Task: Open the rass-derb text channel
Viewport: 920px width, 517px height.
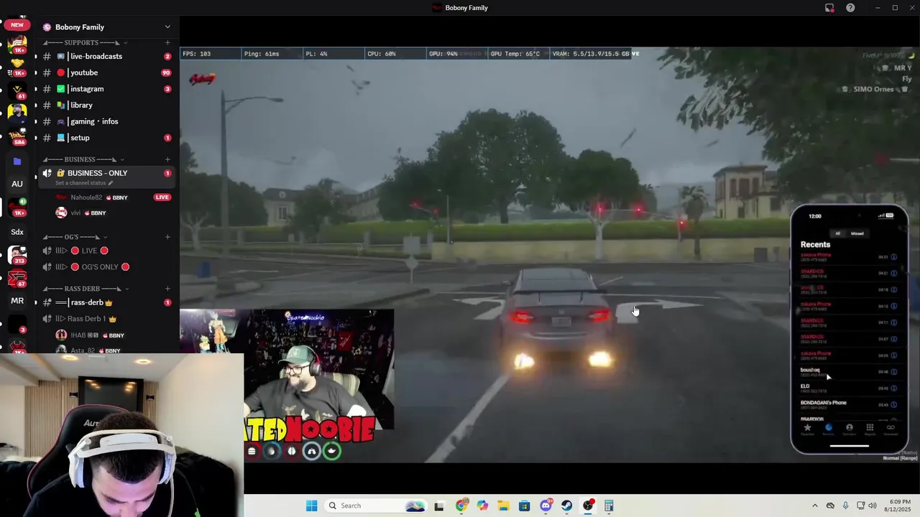Action: point(105,302)
